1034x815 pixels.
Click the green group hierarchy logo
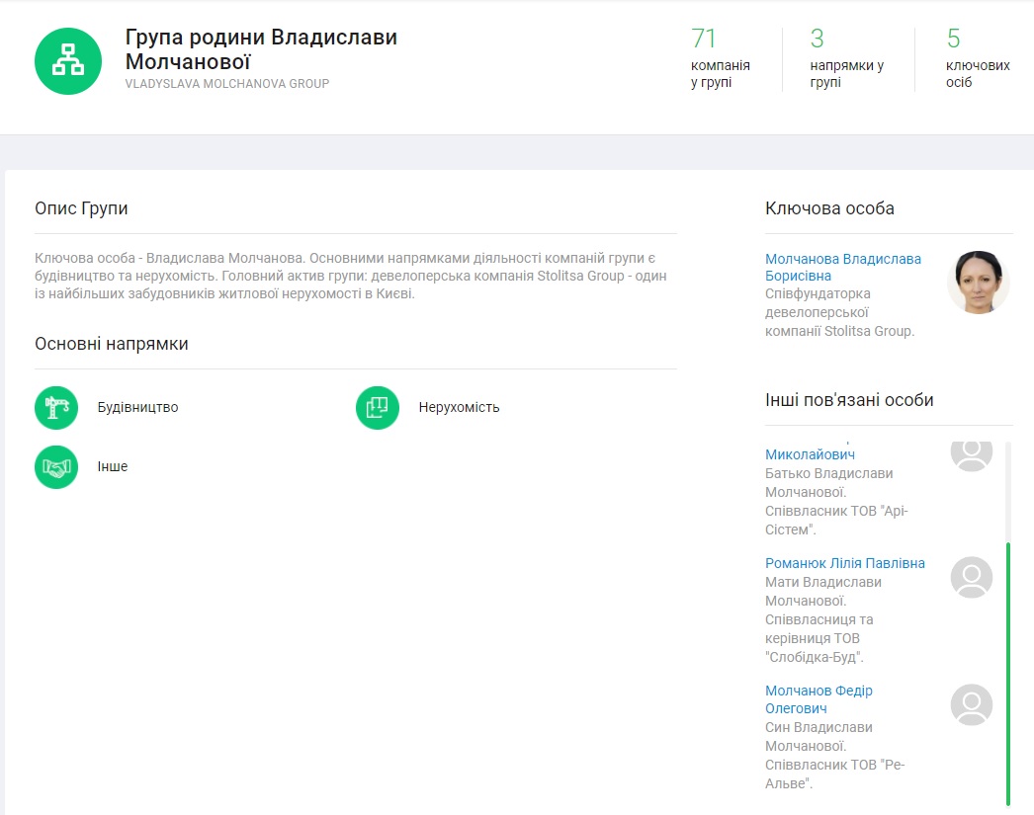point(68,61)
